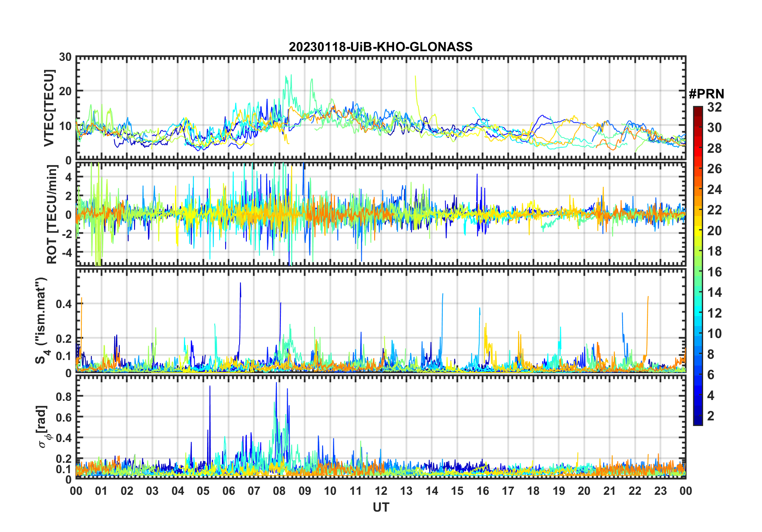Click the 20 tick on the VTEC axis
762x532 pixels.
tap(65, 91)
